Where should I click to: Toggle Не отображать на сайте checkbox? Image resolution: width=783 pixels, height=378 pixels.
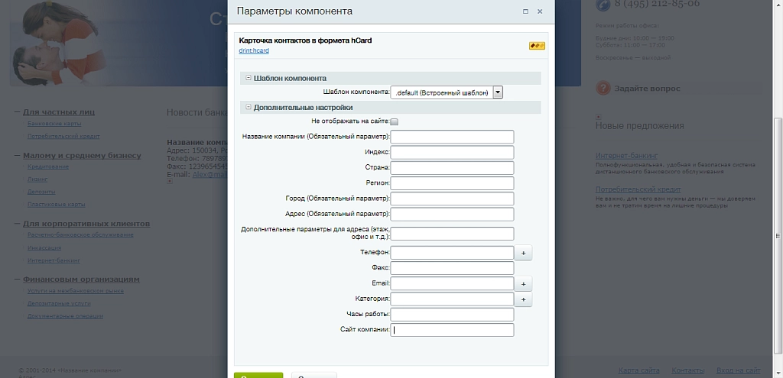point(394,121)
